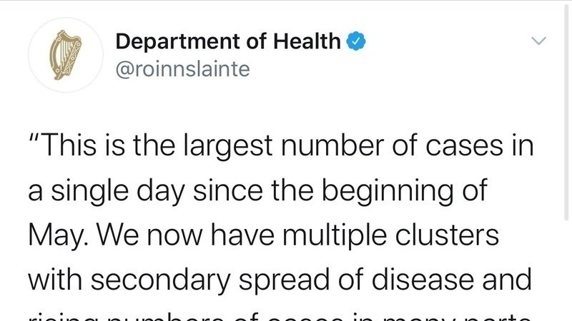
Task: Click the @roinnslainte handle
Action: click(x=182, y=70)
